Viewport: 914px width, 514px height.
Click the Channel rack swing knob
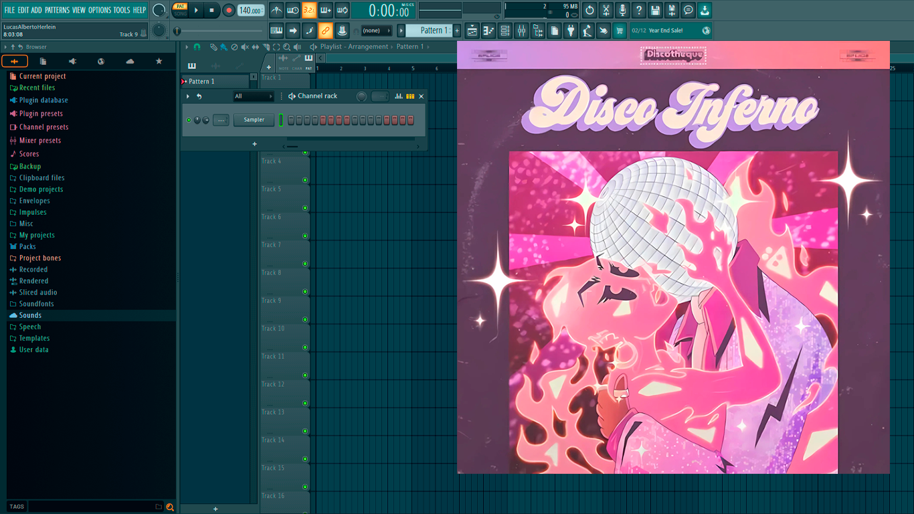pyautogui.click(x=361, y=96)
